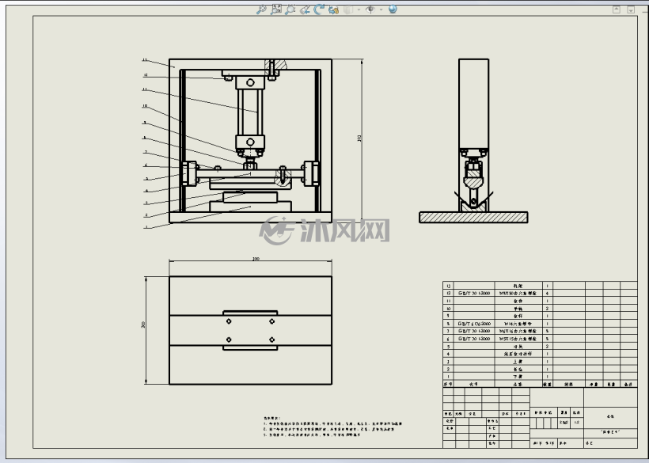Image resolution: width=649 pixels, height=463 pixels.
Task: Open the Display Style dropdown arrow
Action: 359,9
